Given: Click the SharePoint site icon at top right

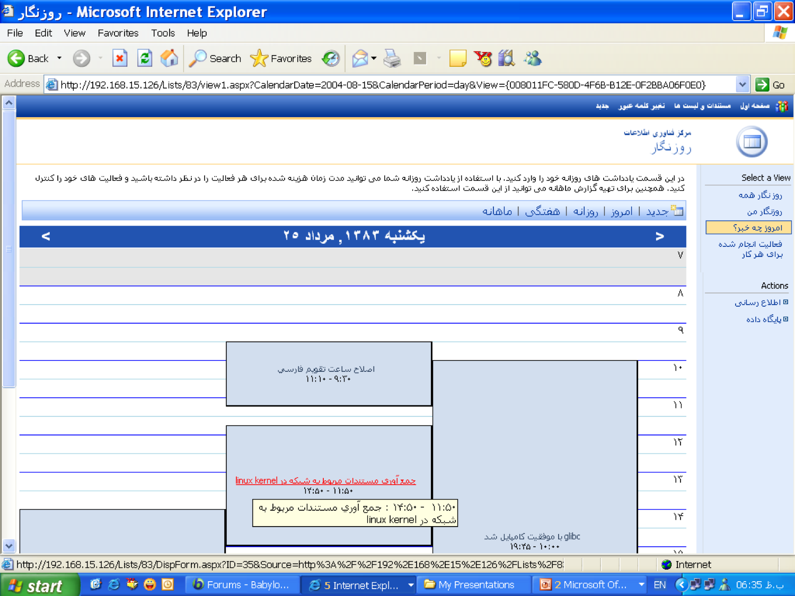Looking at the screenshot, I should 782,106.
